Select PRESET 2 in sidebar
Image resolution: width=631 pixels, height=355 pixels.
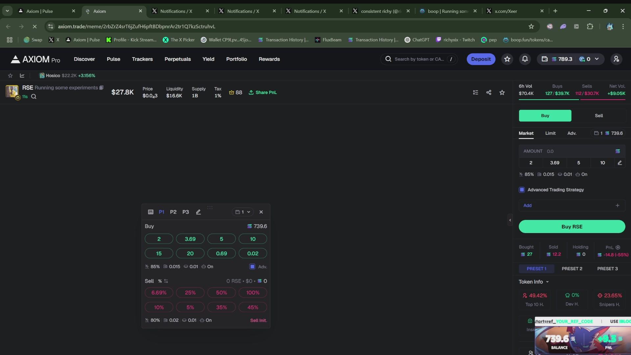tap(572, 269)
